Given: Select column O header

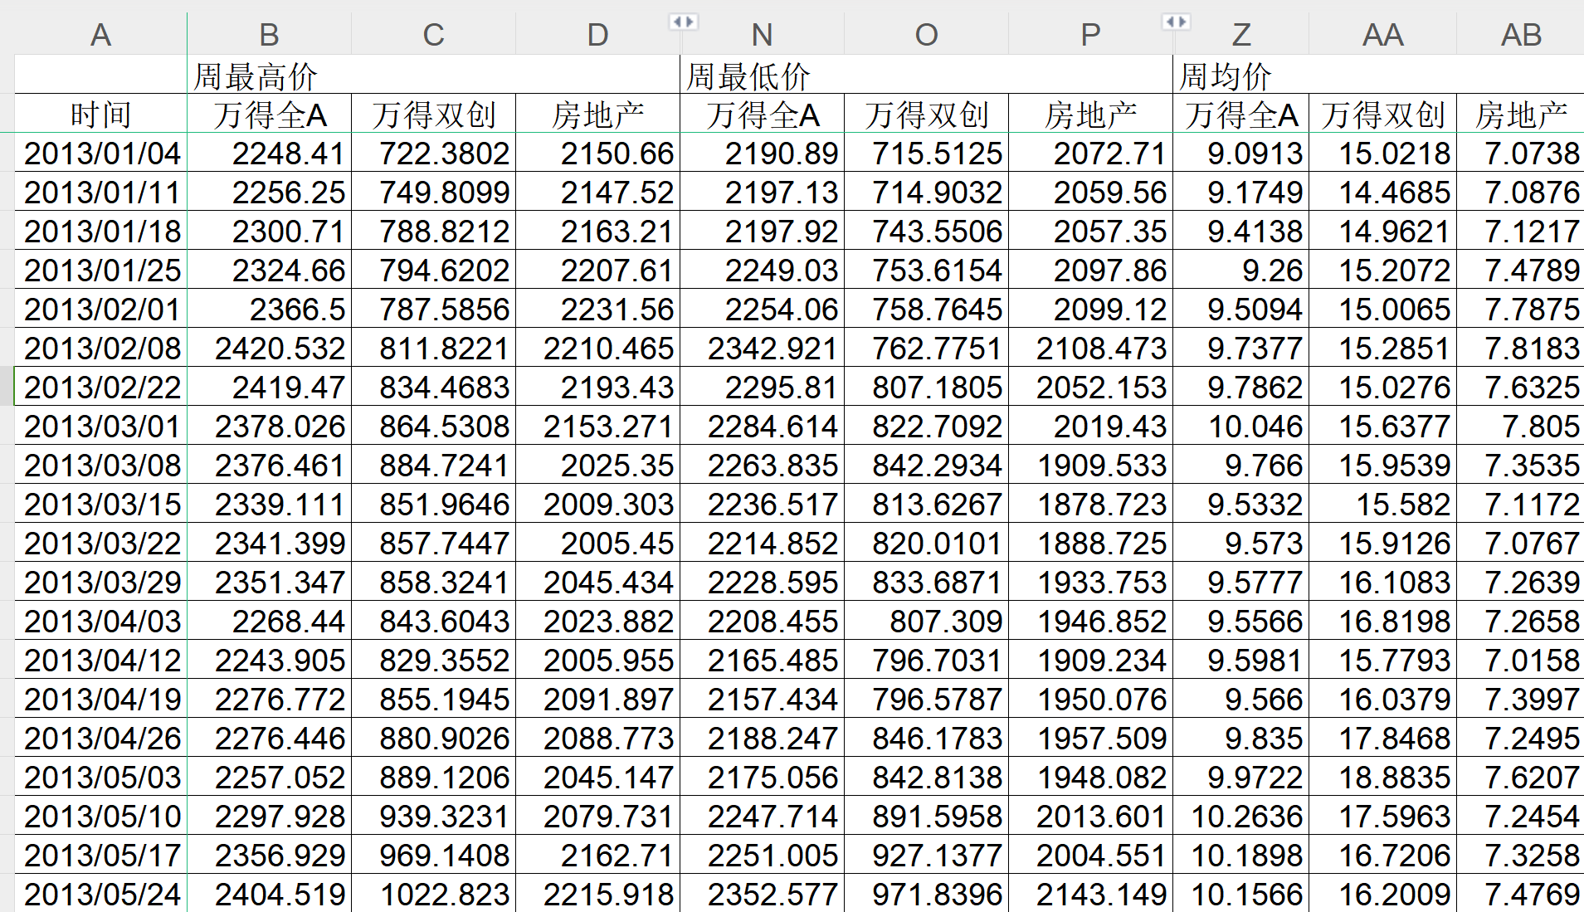Looking at the screenshot, I should pyautogui.click(x=926, y=35).
